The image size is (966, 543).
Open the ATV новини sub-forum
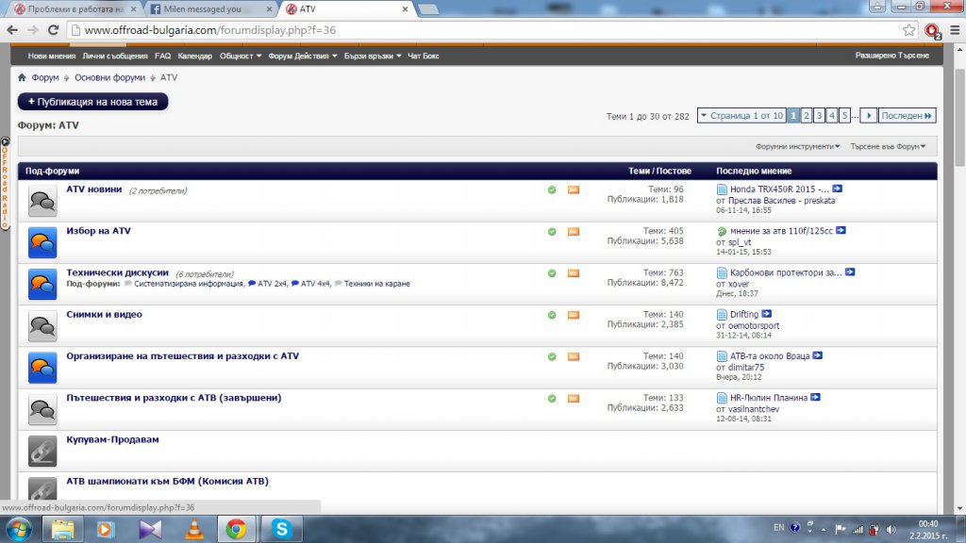click(94, 189)
